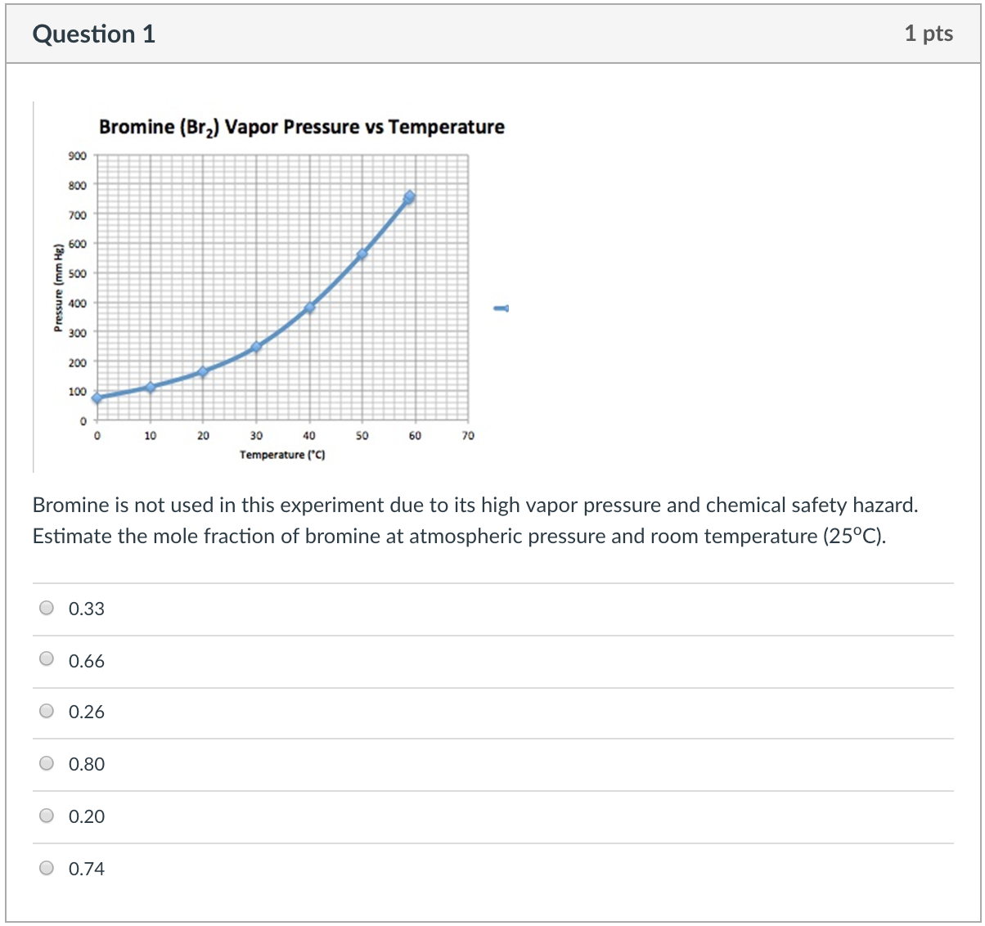Click the Pressure axis label
Screen dimensions: 985x926
[57, 286]
